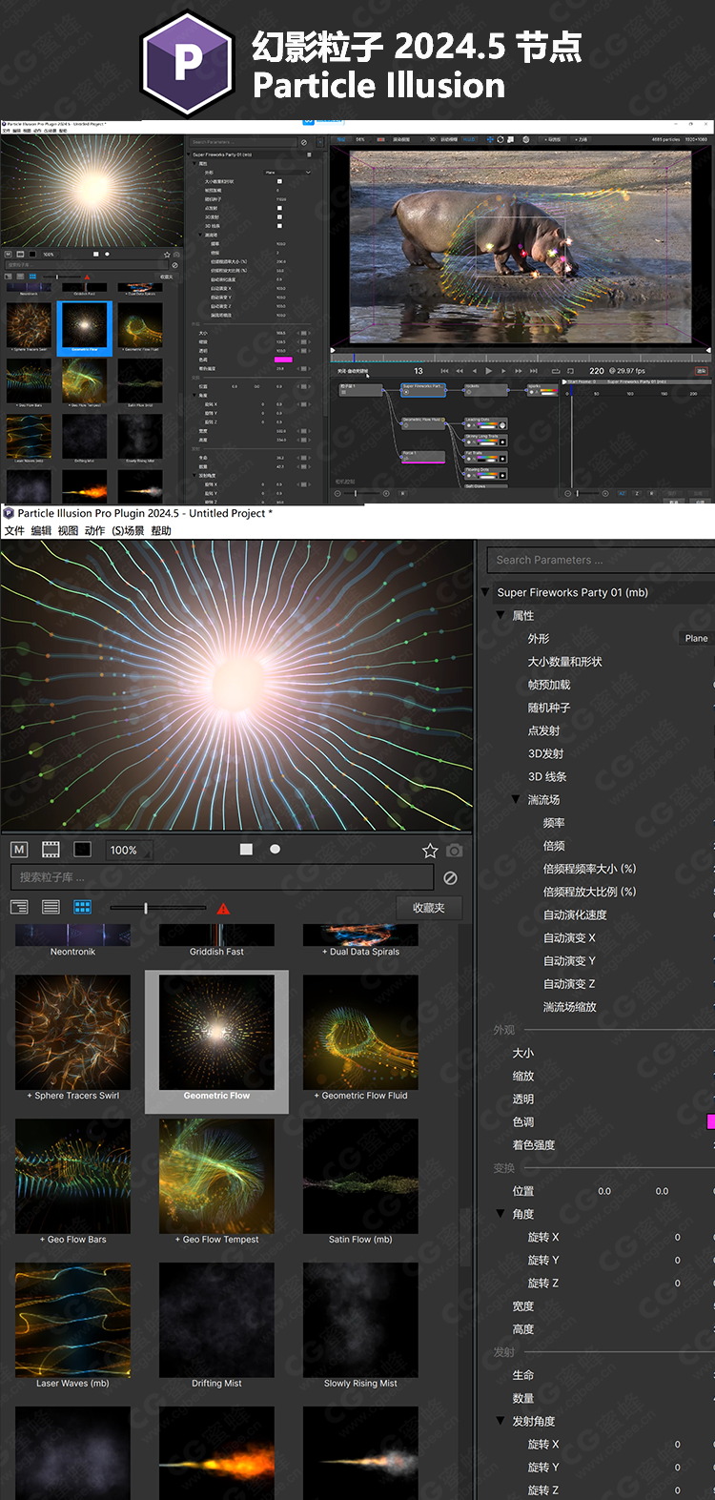715x1500 pixels.
Task: Toggle the loop playback icon near frame 220
Action: click(556, 370)
